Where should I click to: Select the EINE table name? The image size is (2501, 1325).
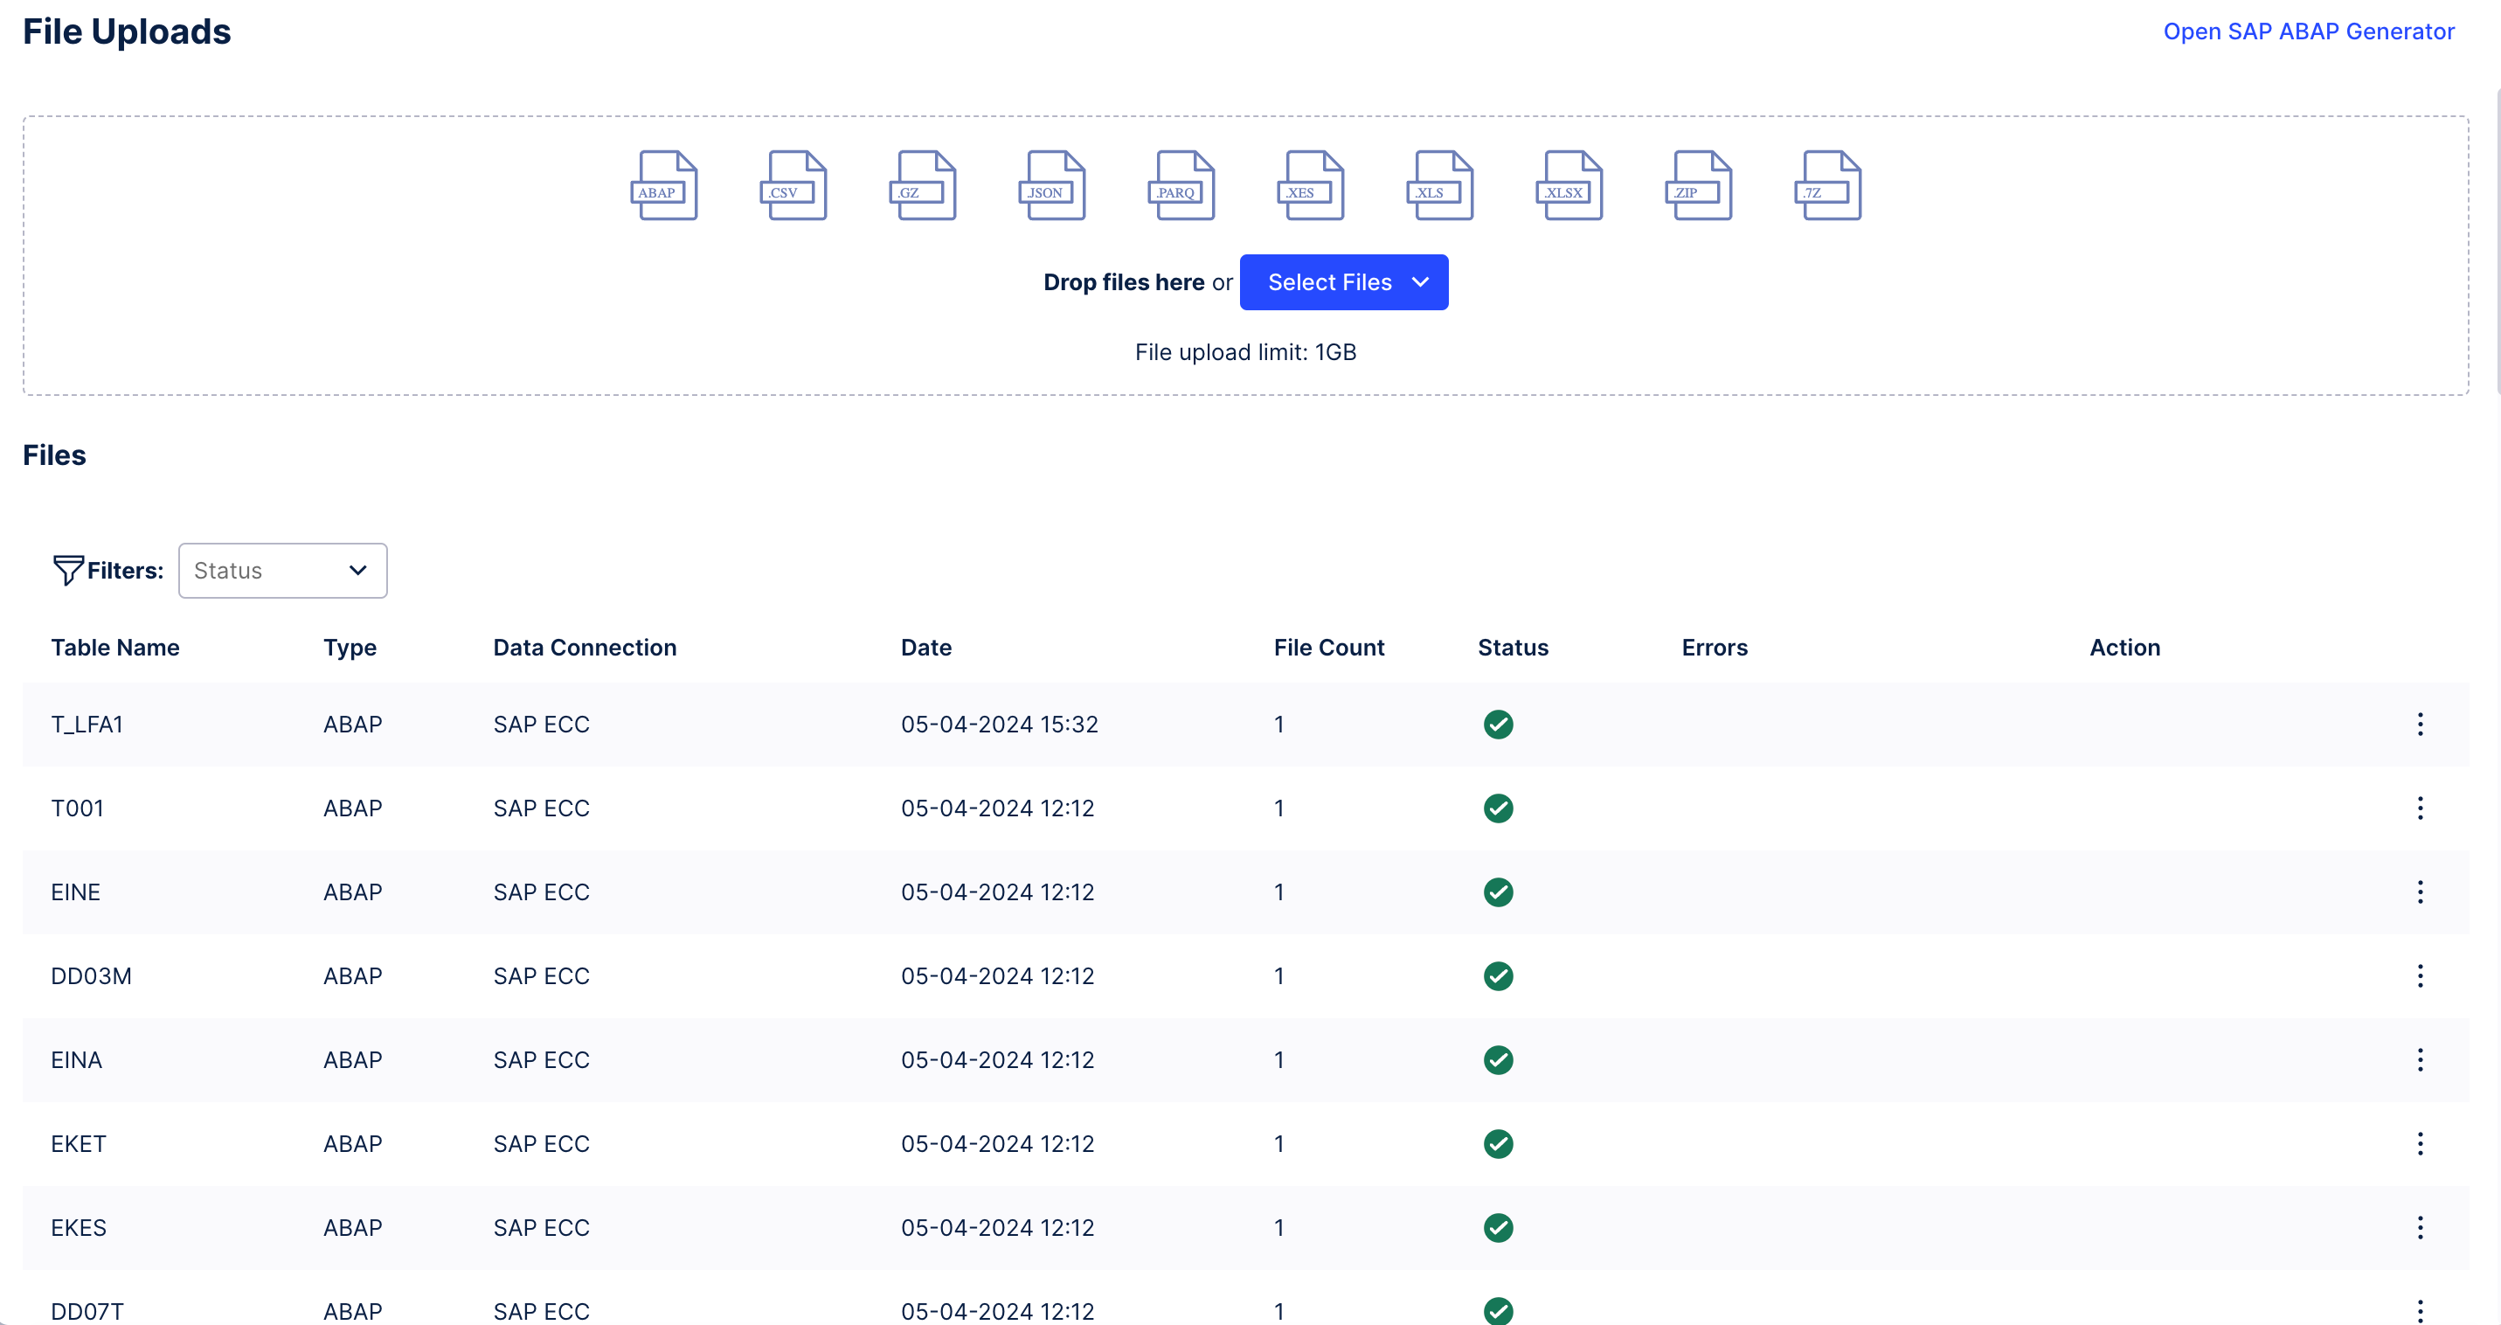pos(75,892)
